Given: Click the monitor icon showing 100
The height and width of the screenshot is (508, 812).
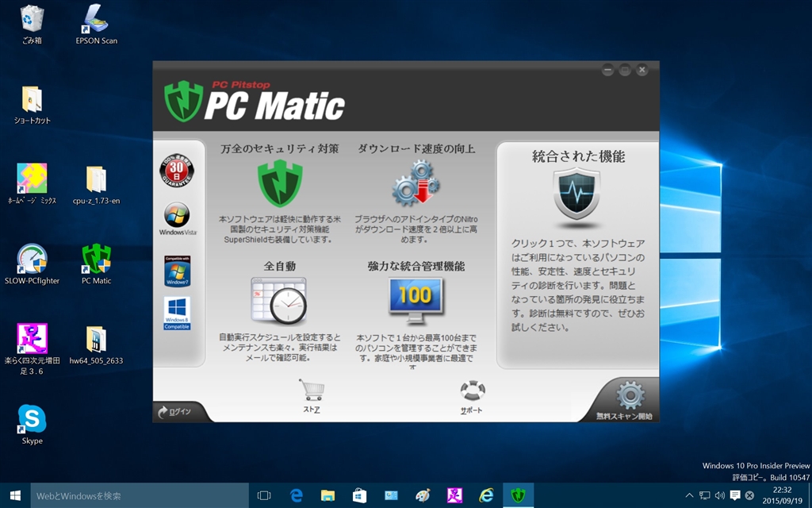Looking at the screenshot, I should tap(416, 301).
